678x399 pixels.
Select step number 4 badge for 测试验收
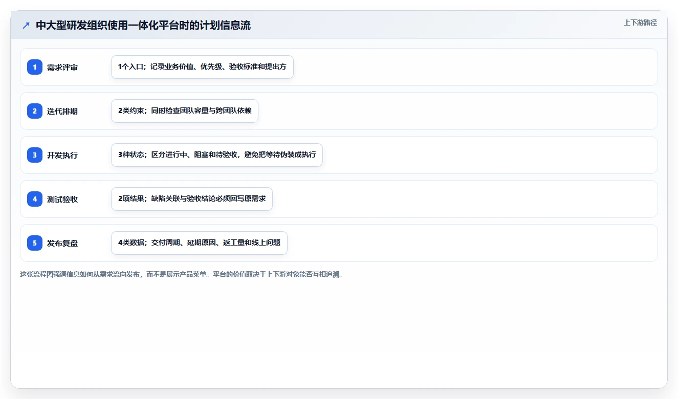click(35, 199)
